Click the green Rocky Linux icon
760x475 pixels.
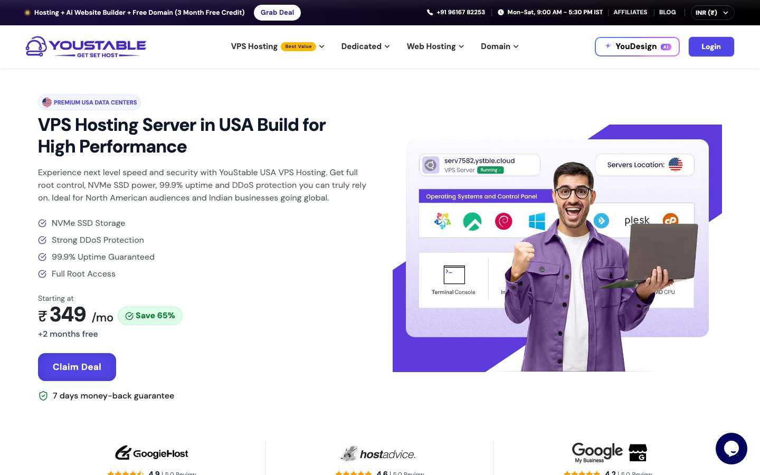pos(472,221)
